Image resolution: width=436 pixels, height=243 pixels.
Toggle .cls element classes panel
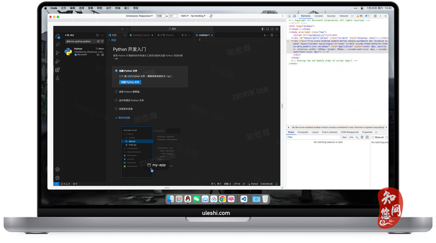click(x=351, y=137)
